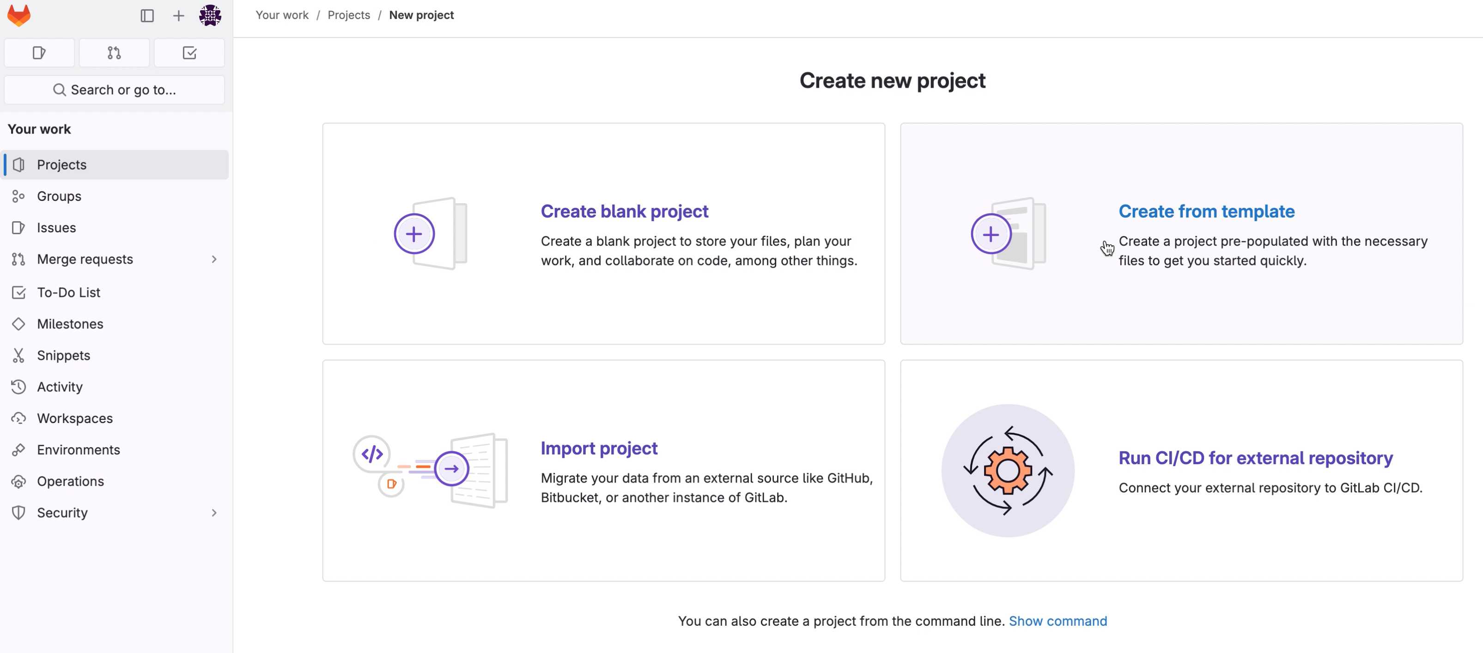Expand the Security sidebar section

point(215,512)
